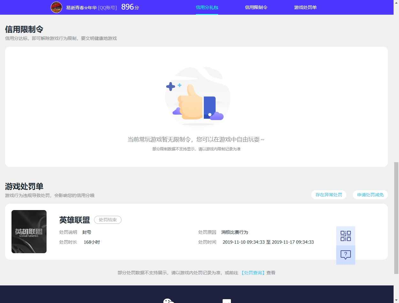
Task: Click the 游戏处罚单 section heading
Action: (x=24, y=186)
